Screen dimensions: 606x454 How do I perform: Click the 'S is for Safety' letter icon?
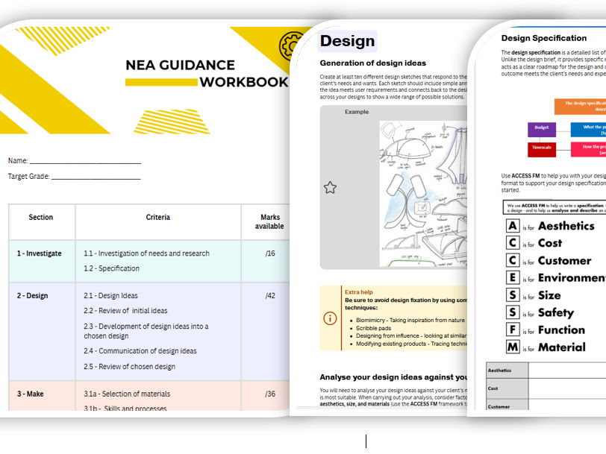(510, 311)
